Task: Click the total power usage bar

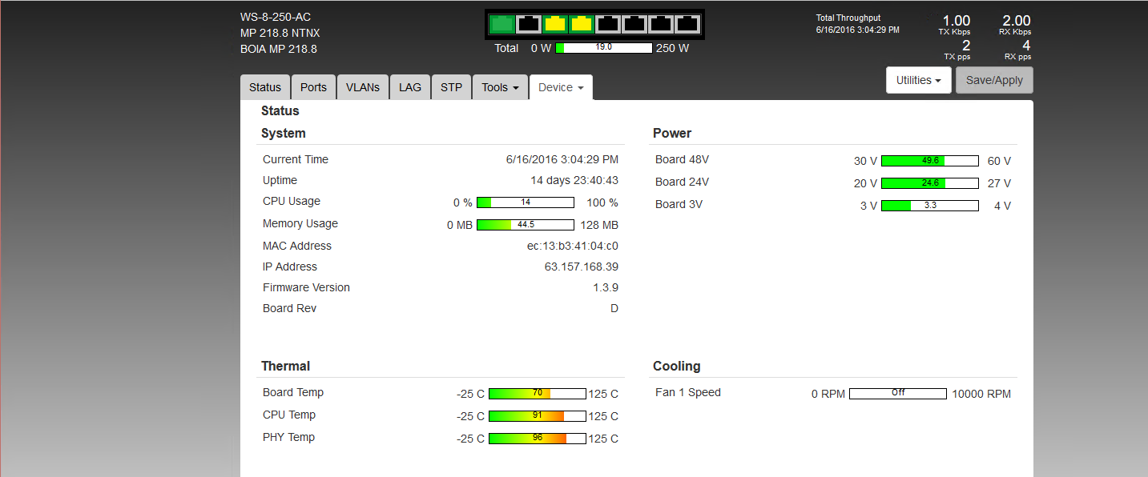Action: (603, 48)
